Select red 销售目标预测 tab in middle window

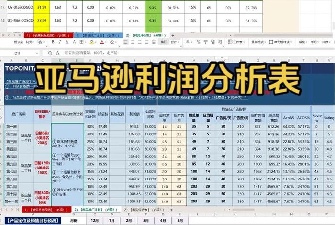[x=46, y=210]
